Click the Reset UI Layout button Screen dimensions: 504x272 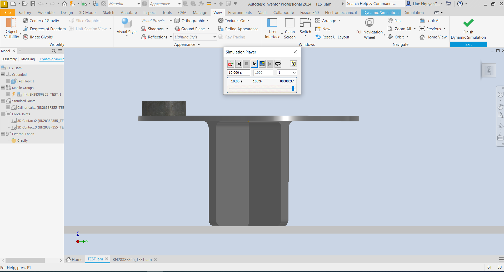pyautogui.click(x=332, y=37)
